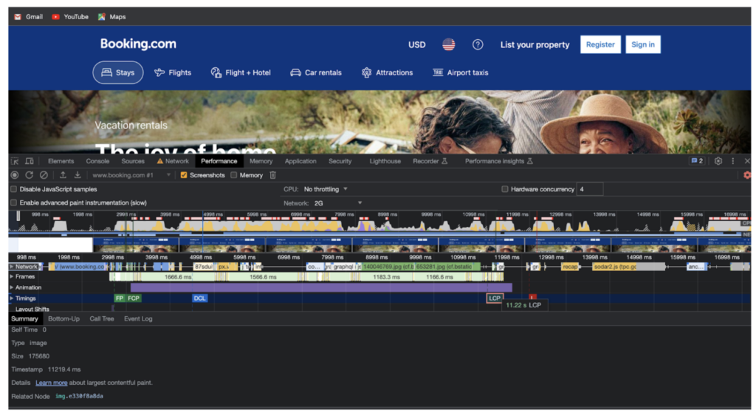Click the load profile upload icon
Screen dimensions: 756x416
click(63, 175)
